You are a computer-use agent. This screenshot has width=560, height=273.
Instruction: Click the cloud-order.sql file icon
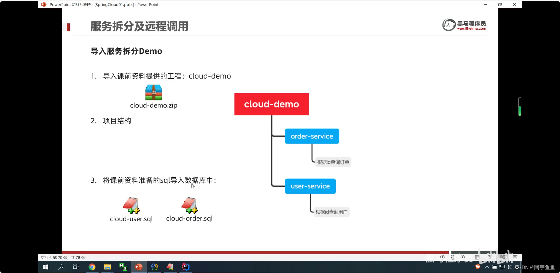[x=190, y=205]
